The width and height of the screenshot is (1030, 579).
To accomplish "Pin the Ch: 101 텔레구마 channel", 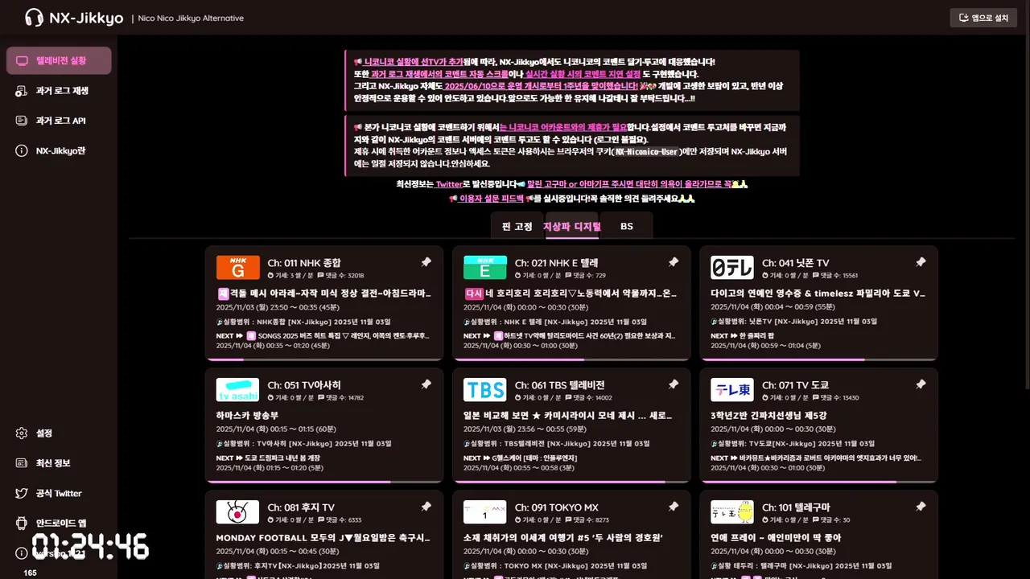I will point(921,507).
